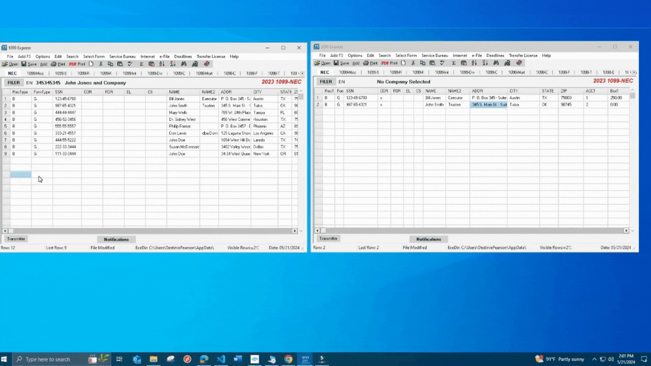Click the FILER button in right window
Image resolution: width=651 pixels, height=366 pixels.
325,82
